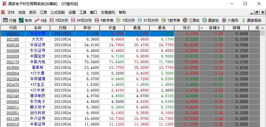
Task: Open the 文件 menu
Action: click(11, 12)
